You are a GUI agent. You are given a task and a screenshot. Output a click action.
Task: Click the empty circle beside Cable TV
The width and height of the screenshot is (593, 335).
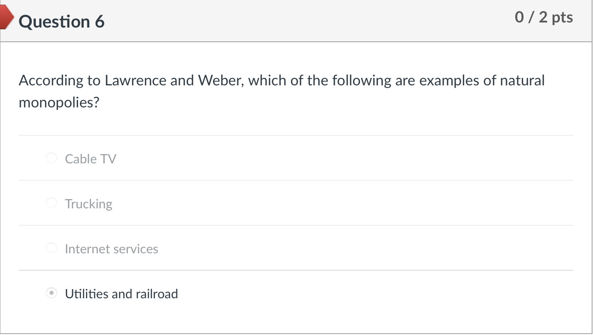point(51,158)
